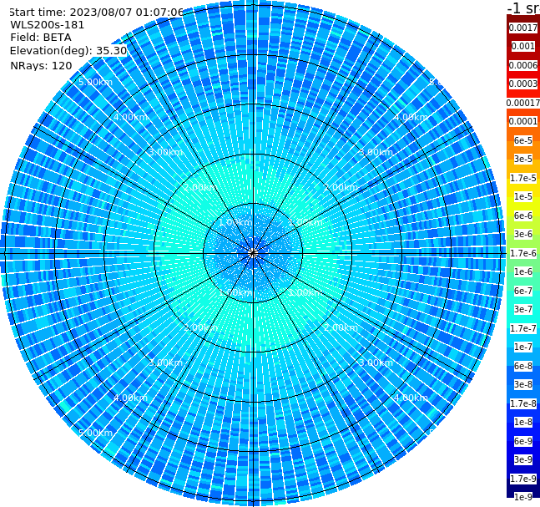Click the 6e-6 colorbar label

point(523,215)
